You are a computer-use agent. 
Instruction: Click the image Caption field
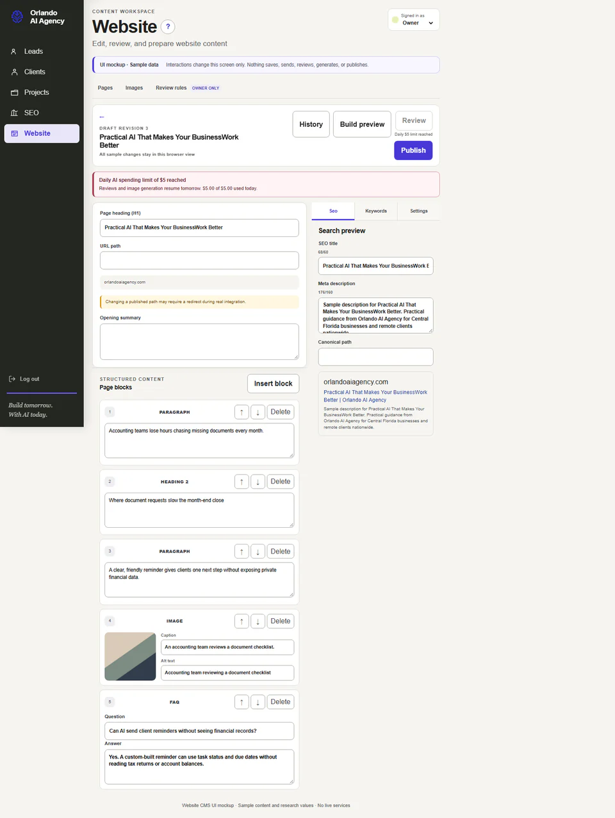coord(227,647)
